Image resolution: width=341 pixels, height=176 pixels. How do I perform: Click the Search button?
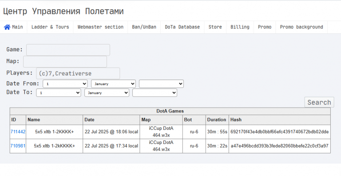click(x=319, y=102)
